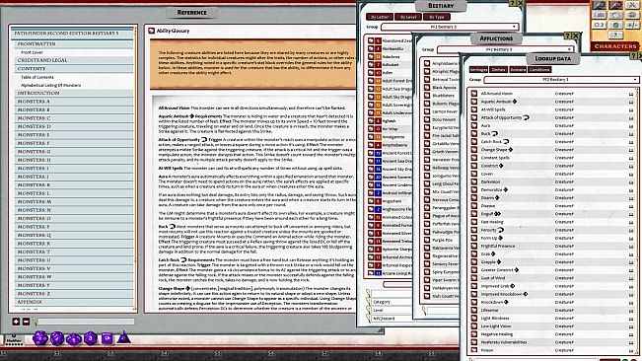The width and height of the screenshot is (642, 361).
Task: Open the Afflictions Group dropdown
Action: point(505,49)
